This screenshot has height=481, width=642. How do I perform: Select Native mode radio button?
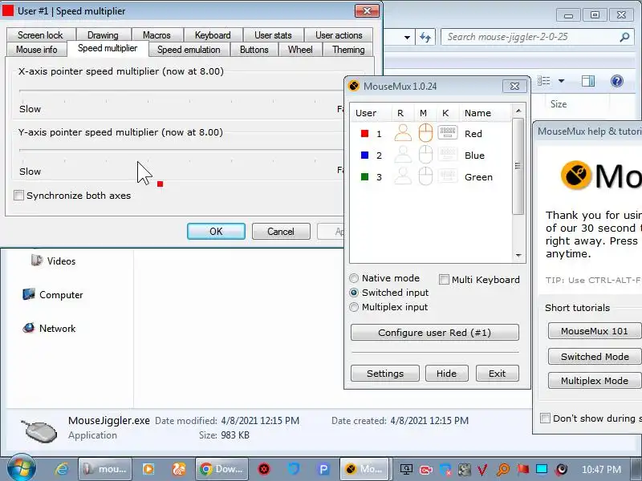pos(354,278)
